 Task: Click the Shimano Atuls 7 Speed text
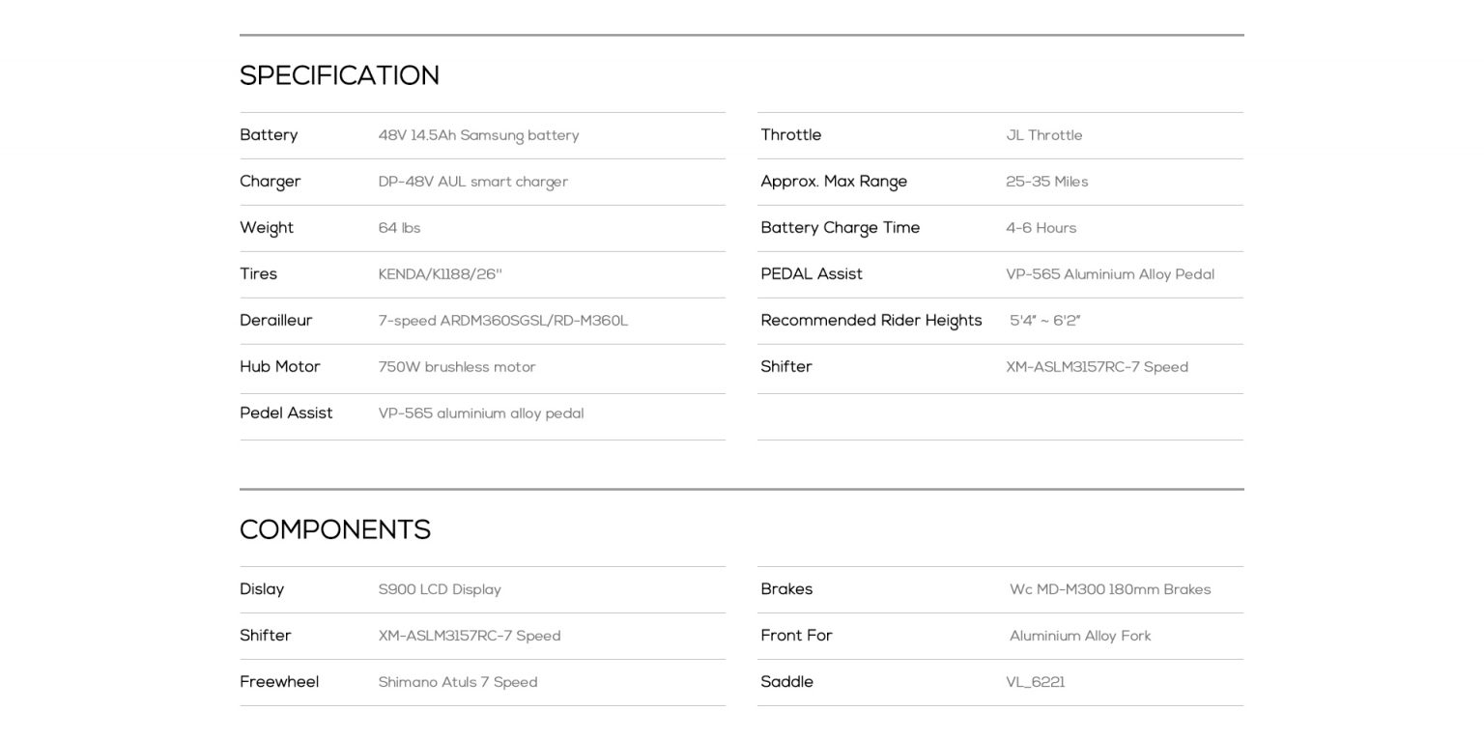tap(457, 683)
